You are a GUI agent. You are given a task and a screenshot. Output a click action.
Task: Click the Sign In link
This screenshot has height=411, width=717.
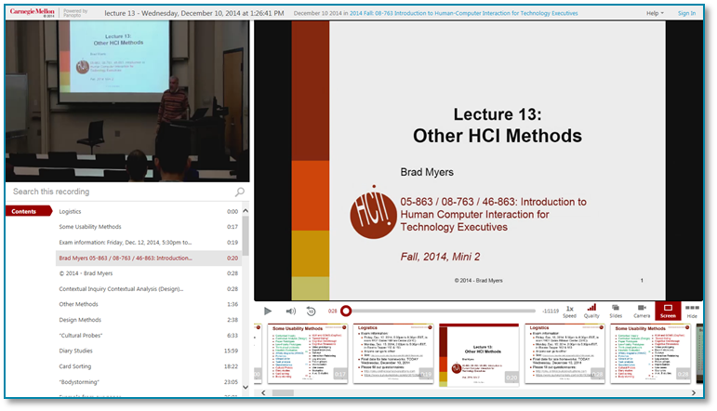point(686,13)
